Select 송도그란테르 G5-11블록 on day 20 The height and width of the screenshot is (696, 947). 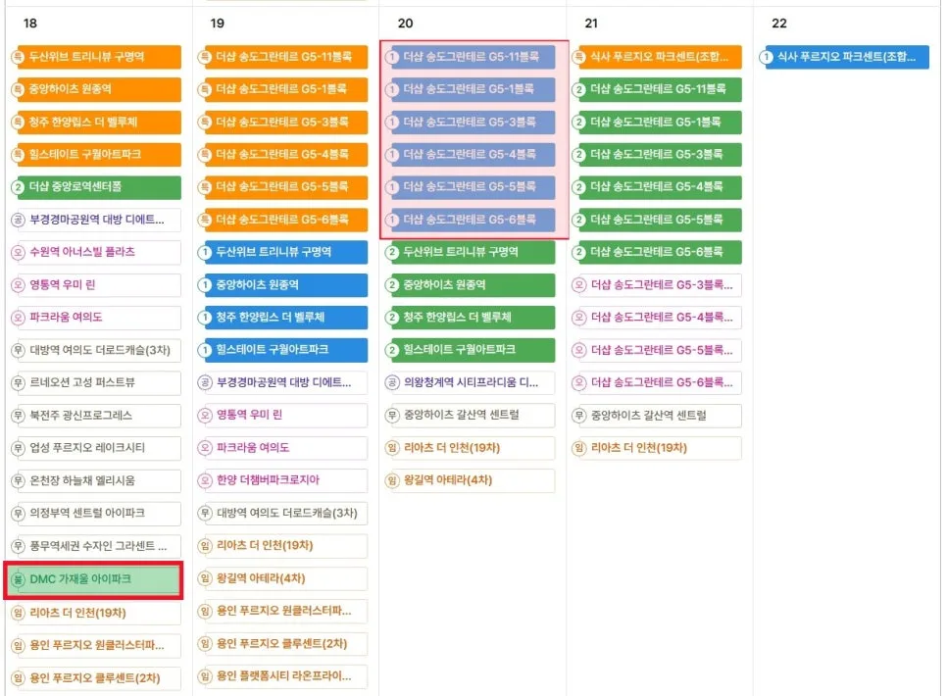coord(470,57)
